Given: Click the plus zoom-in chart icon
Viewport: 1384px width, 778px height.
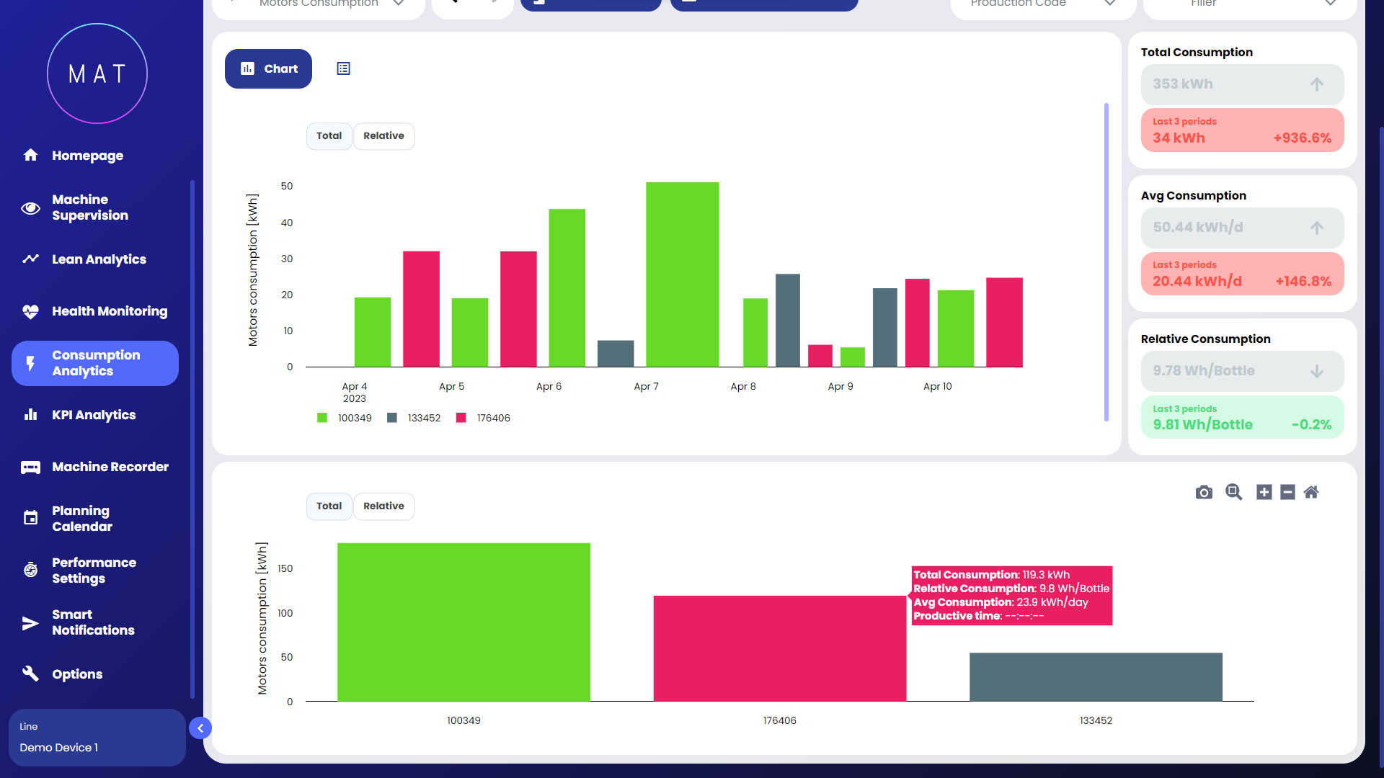Looking at the screenshot, I should pos(1264,493).
